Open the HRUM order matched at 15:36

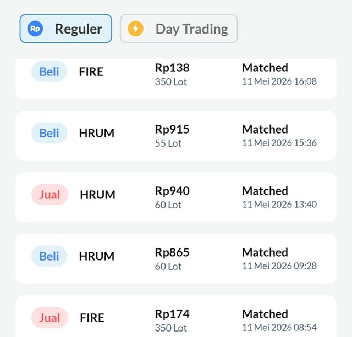tap(176, 136)
